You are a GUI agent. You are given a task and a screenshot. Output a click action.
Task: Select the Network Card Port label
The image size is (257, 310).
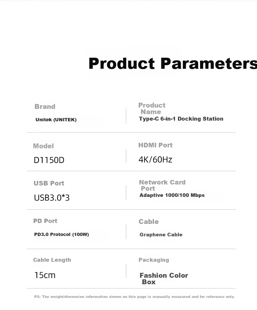(162, 185)
